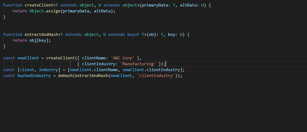Click the extractAndHash call inside doHash

pyautogui.click(x=92, y=75)
